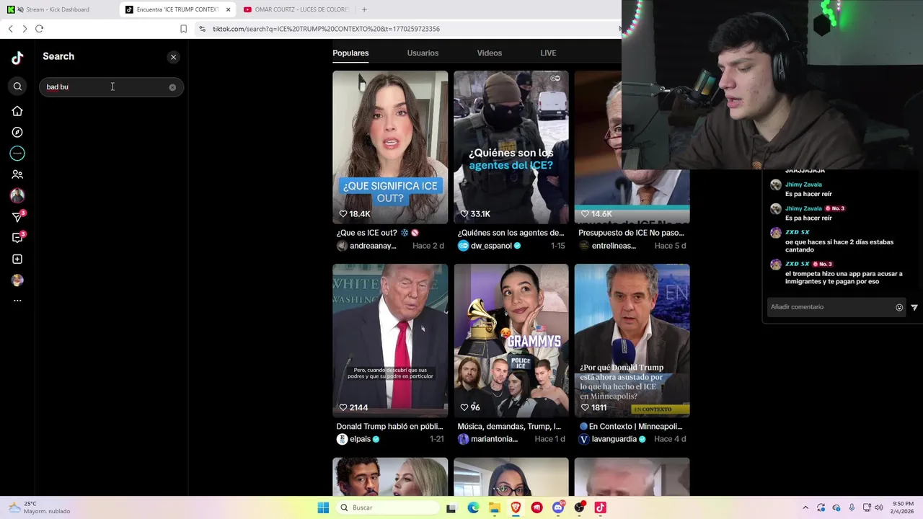
Task: Click first Jhimy Zavala chat username
Action: tap(803, 185)
